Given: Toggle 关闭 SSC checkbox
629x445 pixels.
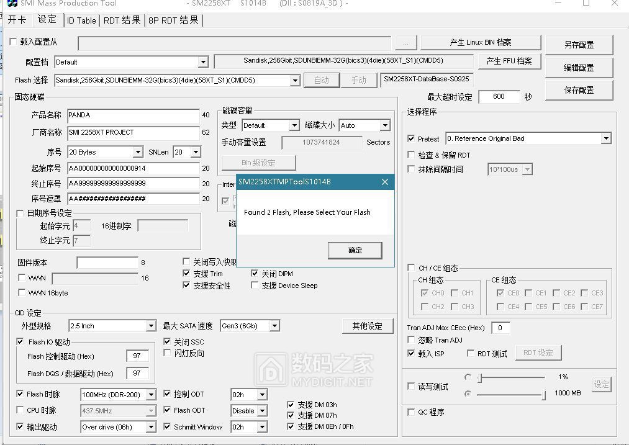Looking at the screenshot, I should 167,341.
